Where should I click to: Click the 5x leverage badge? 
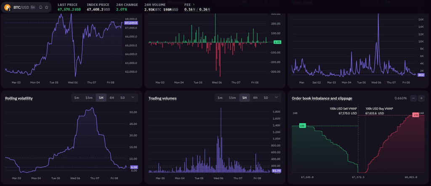point(33,7)
